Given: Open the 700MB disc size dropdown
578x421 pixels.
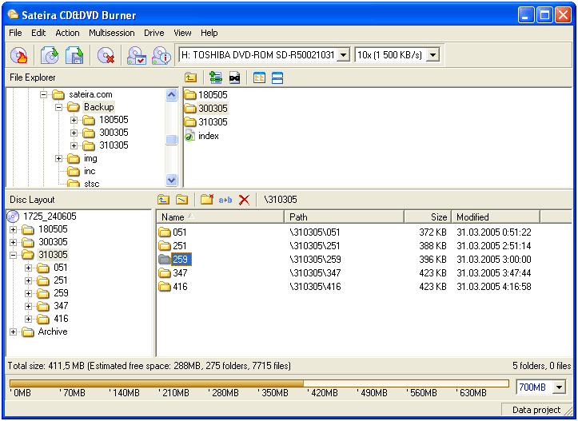Looking at the screenshot, I should pyautogui.click(x=559, y=387).
